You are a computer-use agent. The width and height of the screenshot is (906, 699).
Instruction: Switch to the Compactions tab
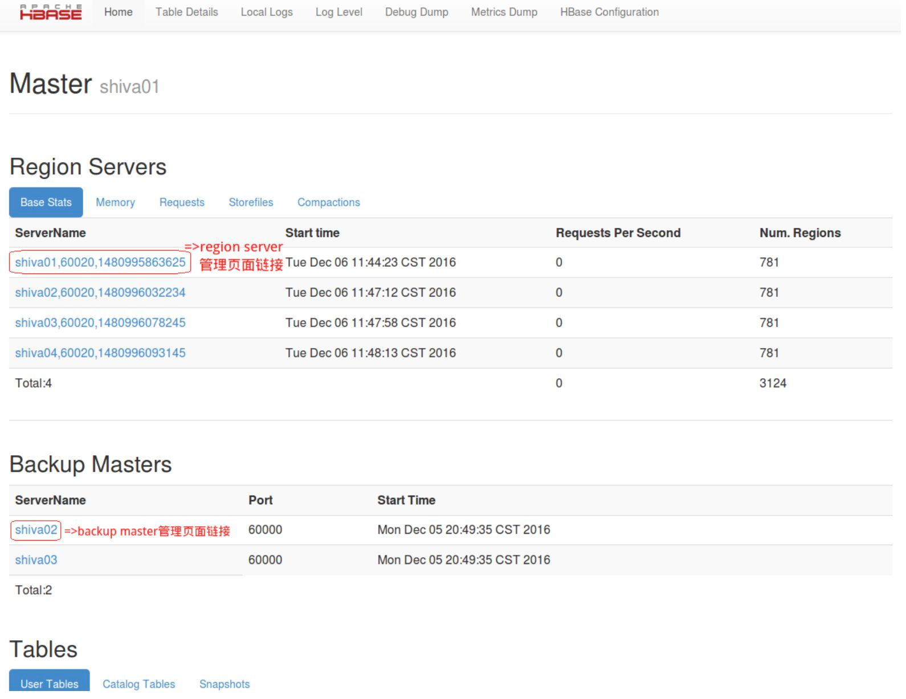pyautogui.click(x=329, y=202)
